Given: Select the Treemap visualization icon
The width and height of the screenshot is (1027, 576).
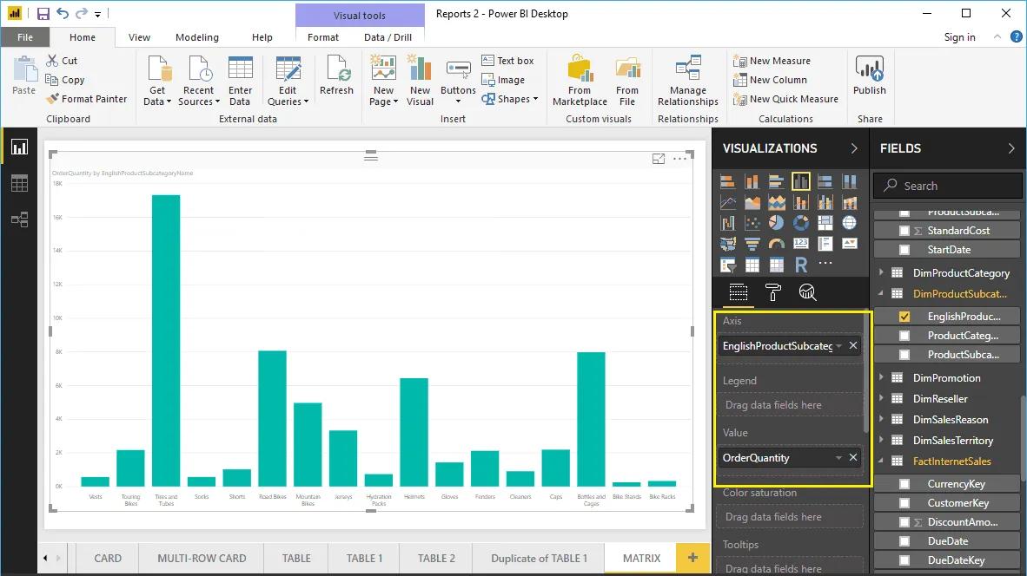Looking at the screenshot, I should 825,222.
